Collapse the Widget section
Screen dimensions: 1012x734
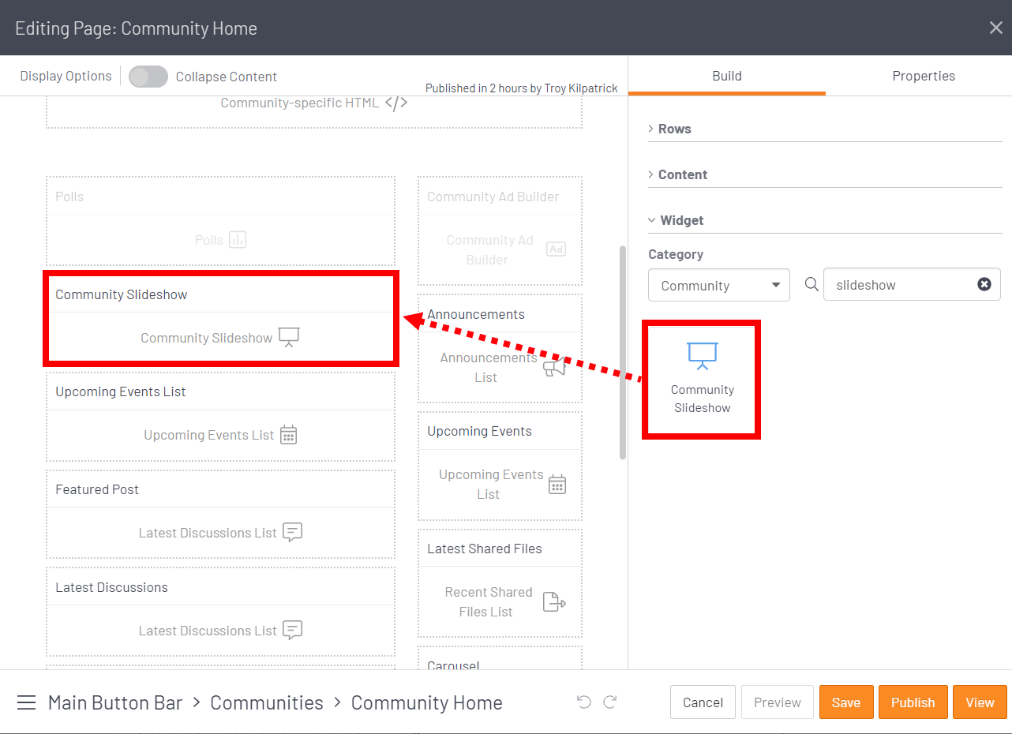tap(681, 220)
